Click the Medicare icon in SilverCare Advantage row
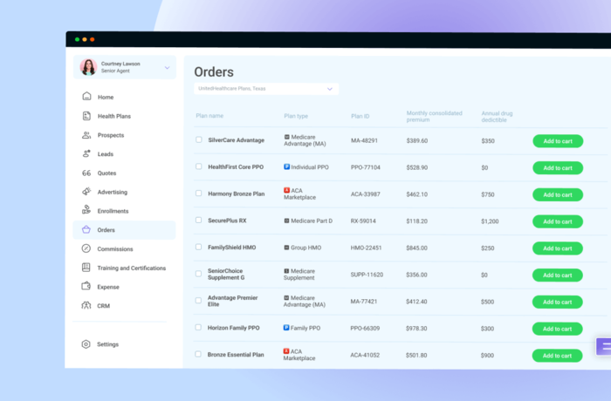 pyautogui.click(x=287, y=137)
